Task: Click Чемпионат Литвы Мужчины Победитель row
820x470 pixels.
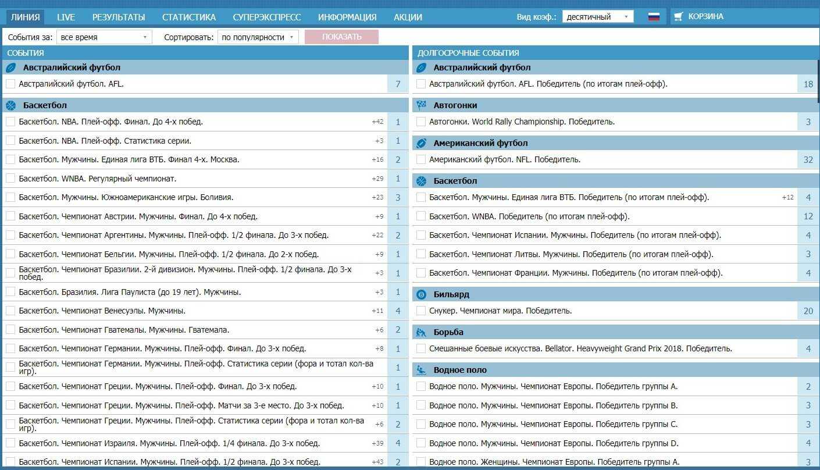Action: click(615, 254)
